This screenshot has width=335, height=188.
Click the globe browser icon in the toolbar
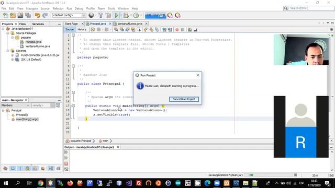coord(91,15)
